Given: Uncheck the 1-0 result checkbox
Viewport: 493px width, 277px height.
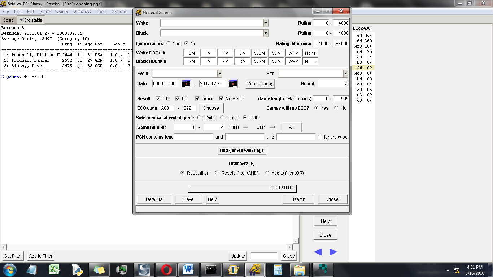Looking at the screenshot, I should click(x=158, y=98).
